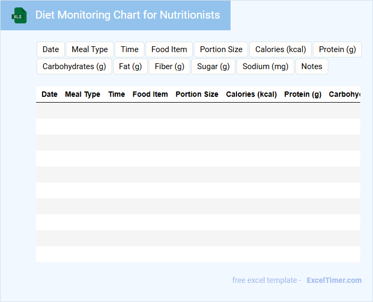The height and width of the screenshot is (302, 373).
Task: Click the green XLS file icon
Action: point(19,15)
